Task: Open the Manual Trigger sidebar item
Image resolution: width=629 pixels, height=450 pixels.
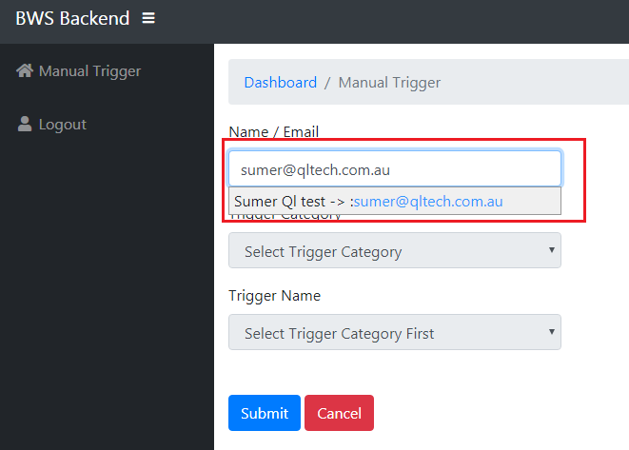Action: tap(88, 71)
